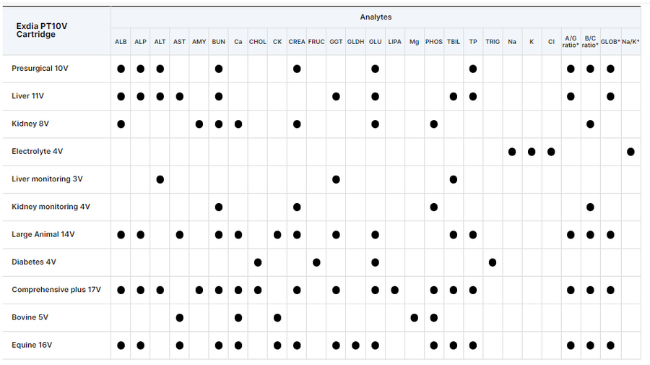Click Liver monitoring 3V dot under GGT

336,179
